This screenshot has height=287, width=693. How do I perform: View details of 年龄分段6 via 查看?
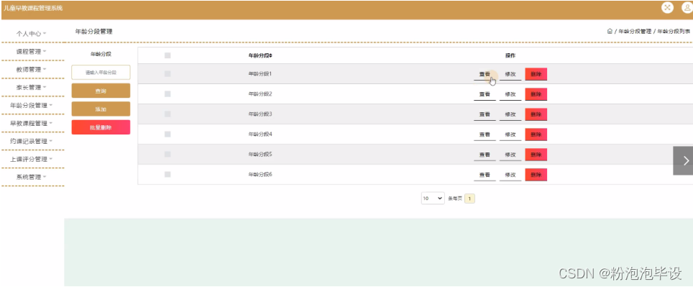[485, 175]
